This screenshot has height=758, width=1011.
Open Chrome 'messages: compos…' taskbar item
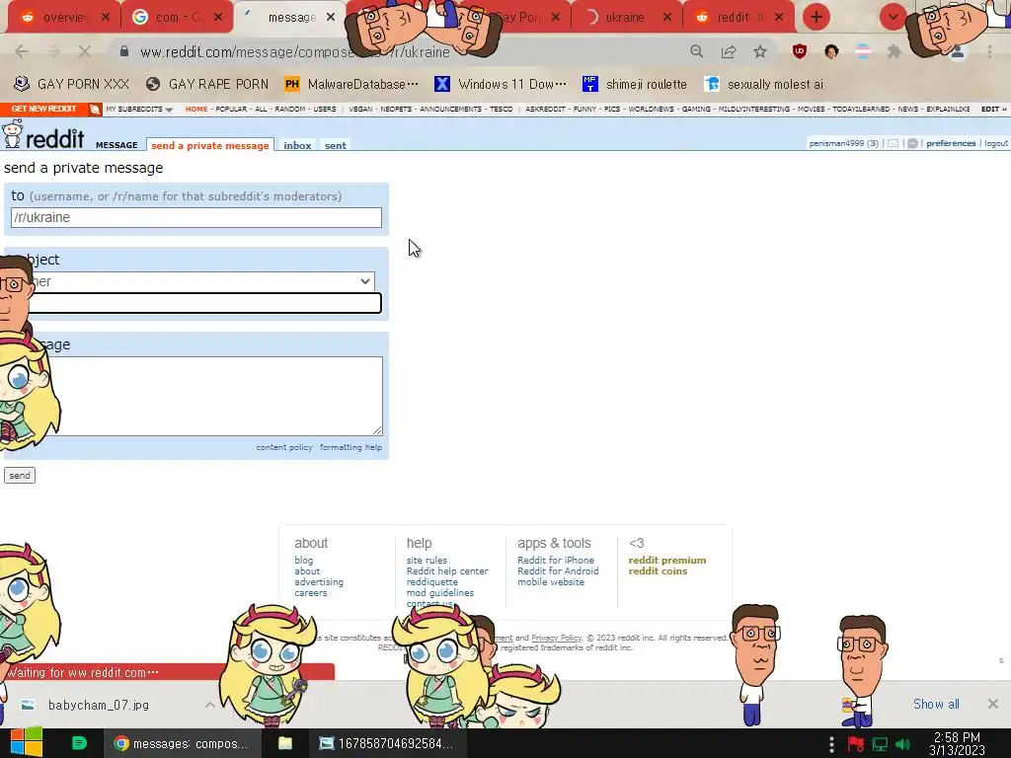(182, 743)
